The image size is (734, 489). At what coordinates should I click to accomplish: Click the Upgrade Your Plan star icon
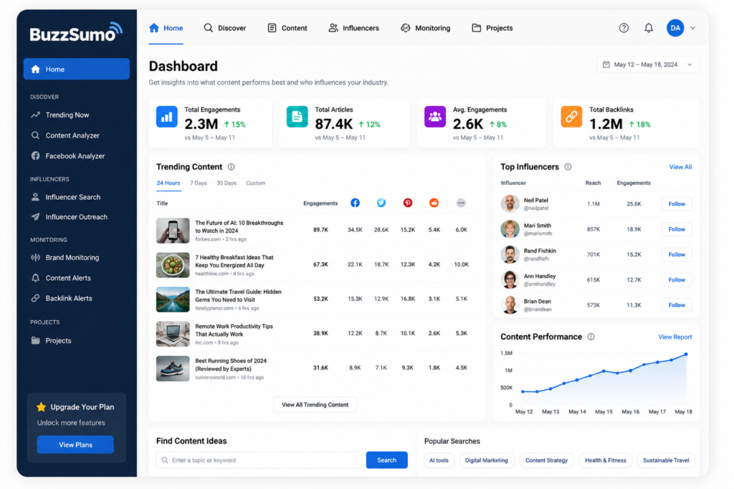(x=41, y=407)
